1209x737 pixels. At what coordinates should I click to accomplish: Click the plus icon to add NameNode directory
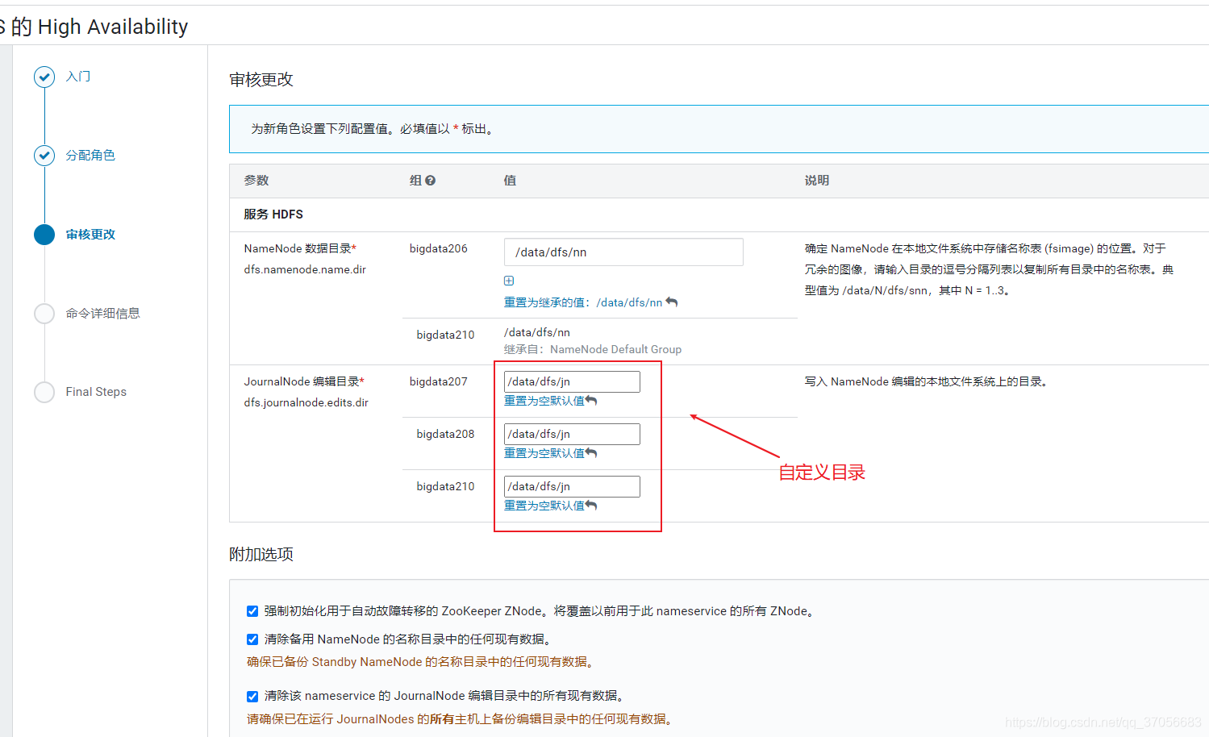click(x=509, y=281)
